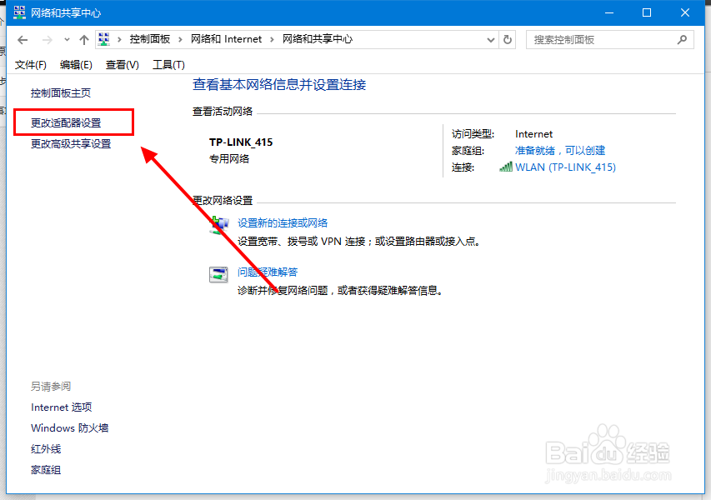711x500 pixels.
Task: Open the 编辑(E) menu
Action: (76, 65)
